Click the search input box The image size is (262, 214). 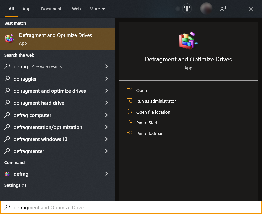[x=133, y=208]
